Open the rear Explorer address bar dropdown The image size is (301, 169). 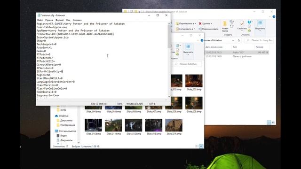coord(233,40)
